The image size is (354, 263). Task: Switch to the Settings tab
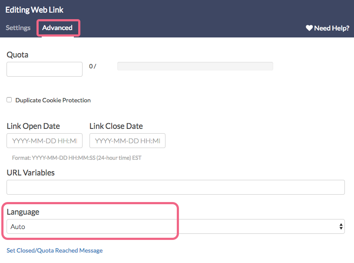coord(18,28)
